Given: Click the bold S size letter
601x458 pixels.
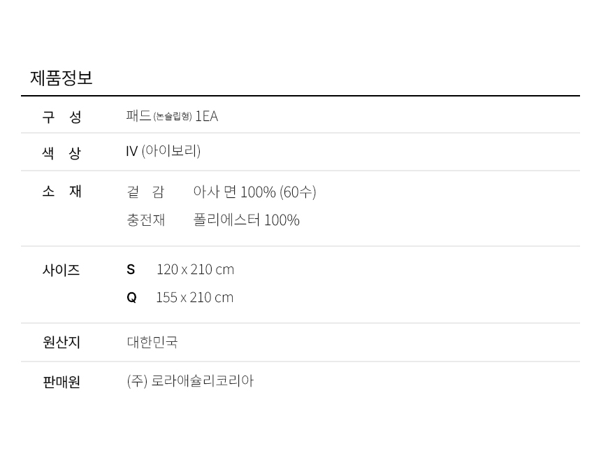Looking at the screenshot, I should [x=131, y=270].
